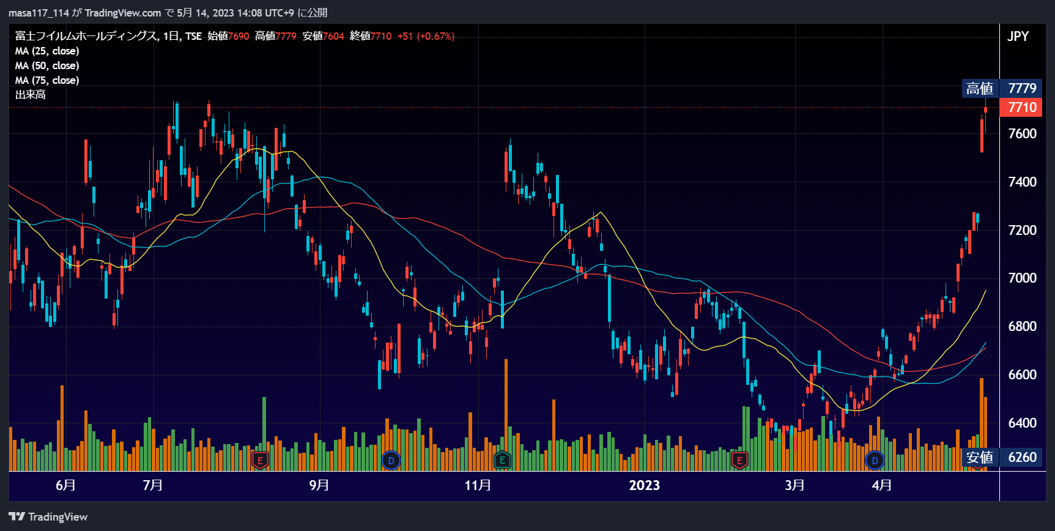
Task: Click the 始値 7690 open value
Action: [x=228, y=36]
